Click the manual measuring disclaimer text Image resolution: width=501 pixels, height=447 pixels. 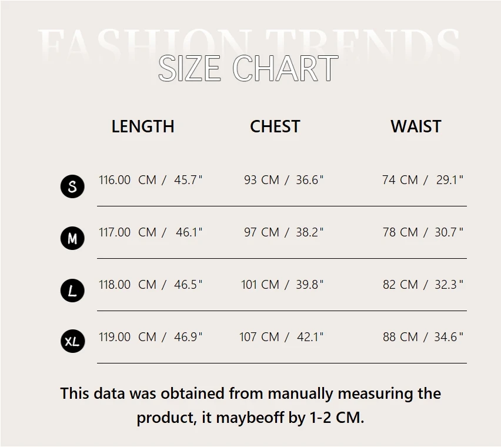click(250, 405)
